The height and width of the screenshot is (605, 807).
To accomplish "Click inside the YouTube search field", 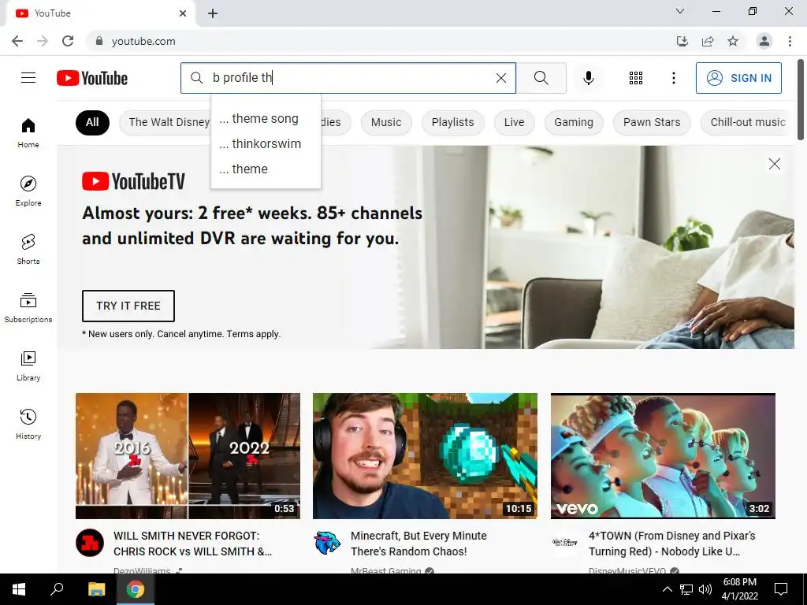I will point(348,78).
